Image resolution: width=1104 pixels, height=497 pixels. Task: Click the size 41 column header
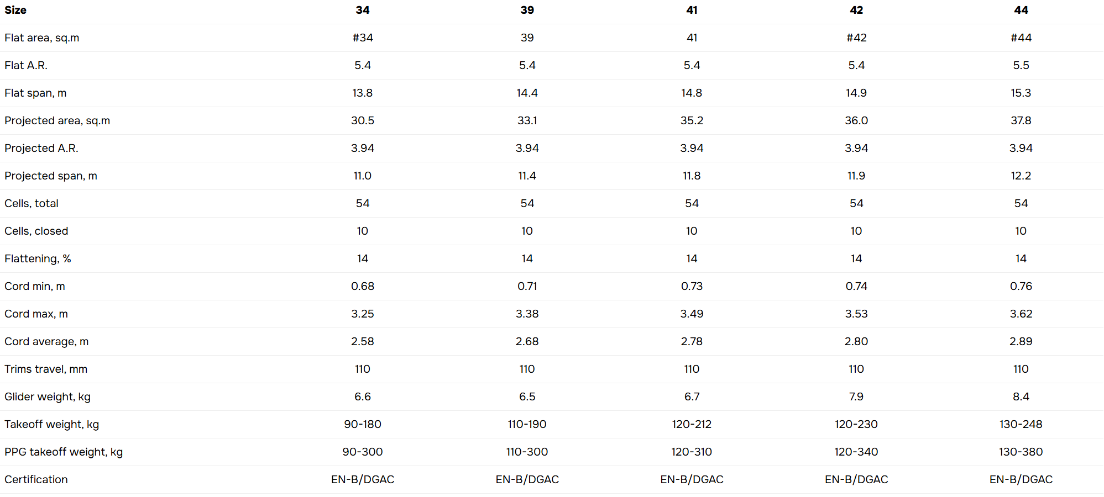coord(692,10)
